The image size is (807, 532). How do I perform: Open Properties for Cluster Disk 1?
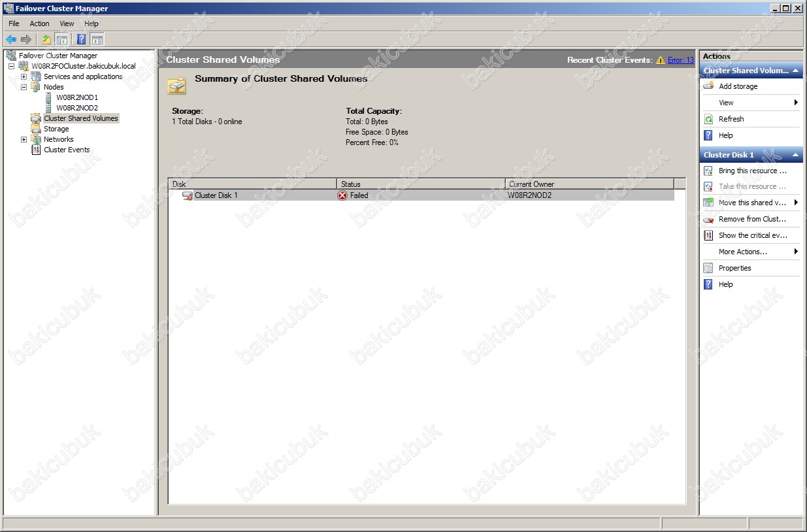[734, 268]
